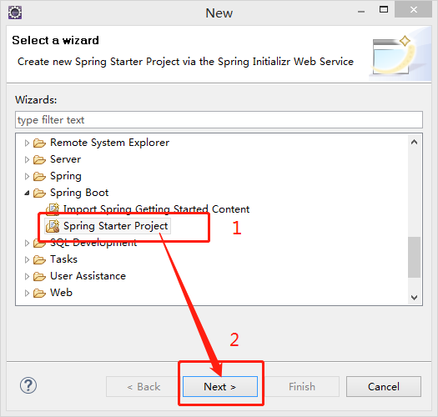Screen dimensions: 438x417
Task: Expand the Remote System Explorer node
Action: [x=27, y=143]
